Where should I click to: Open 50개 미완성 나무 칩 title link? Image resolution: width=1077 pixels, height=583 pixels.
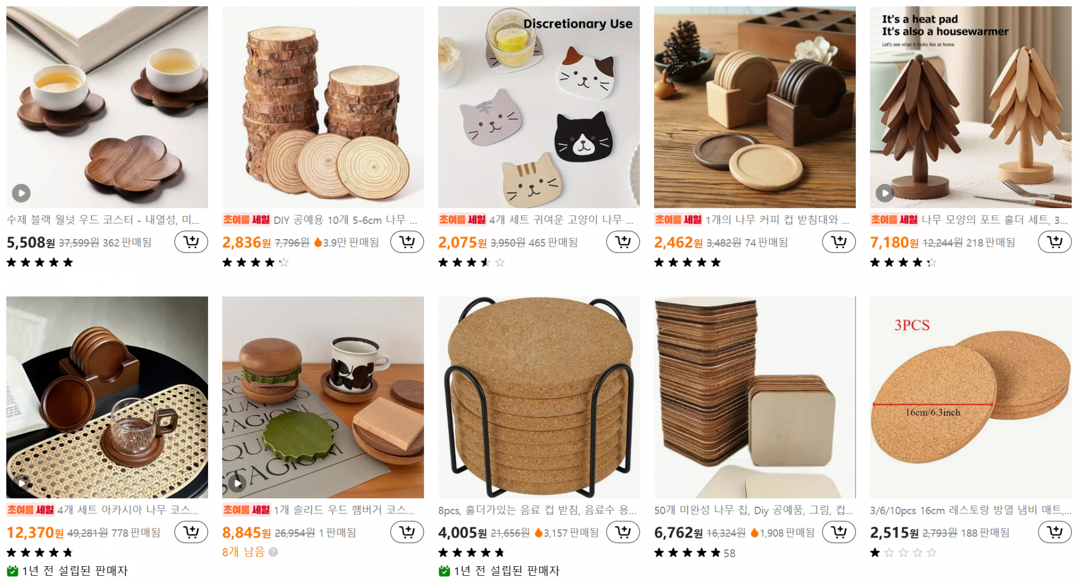pyautogui.click(x=753, y=510)
